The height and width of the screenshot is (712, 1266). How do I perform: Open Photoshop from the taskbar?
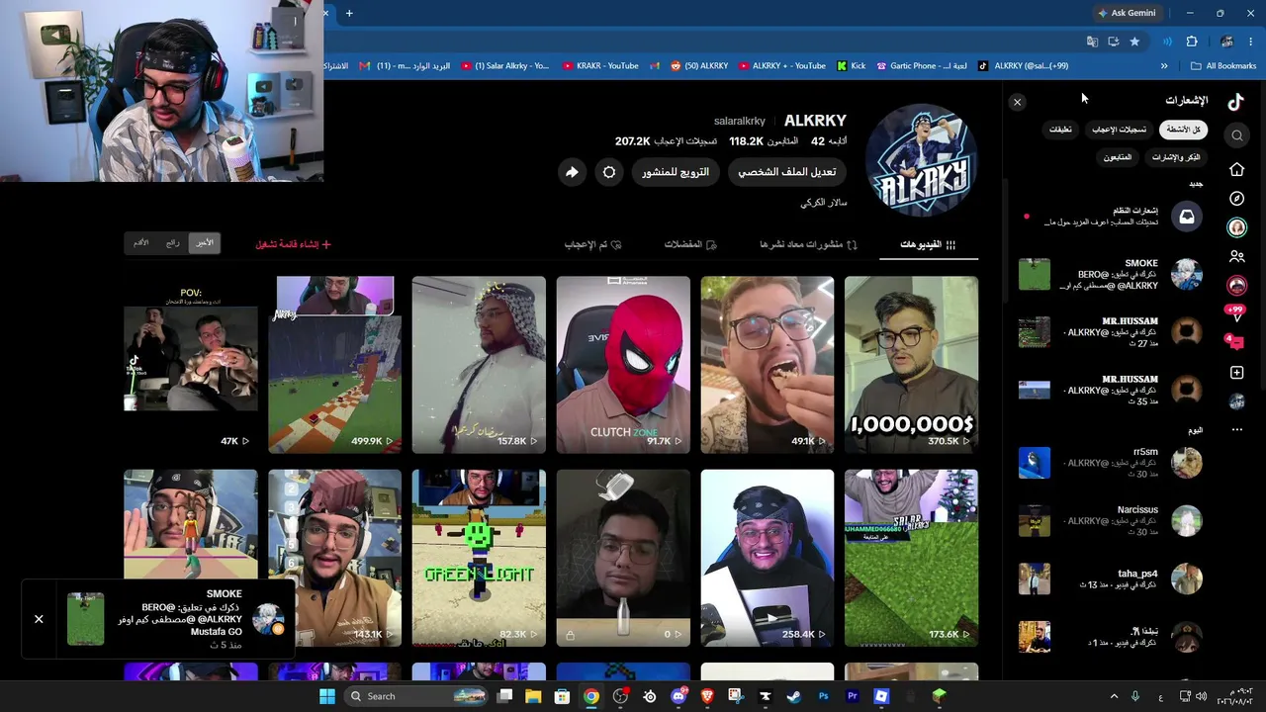(x=823, y=696)
